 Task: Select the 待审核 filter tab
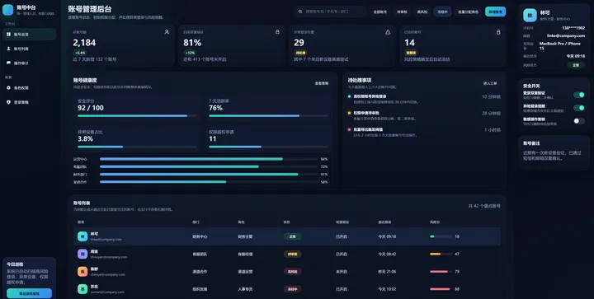[402, 12]
